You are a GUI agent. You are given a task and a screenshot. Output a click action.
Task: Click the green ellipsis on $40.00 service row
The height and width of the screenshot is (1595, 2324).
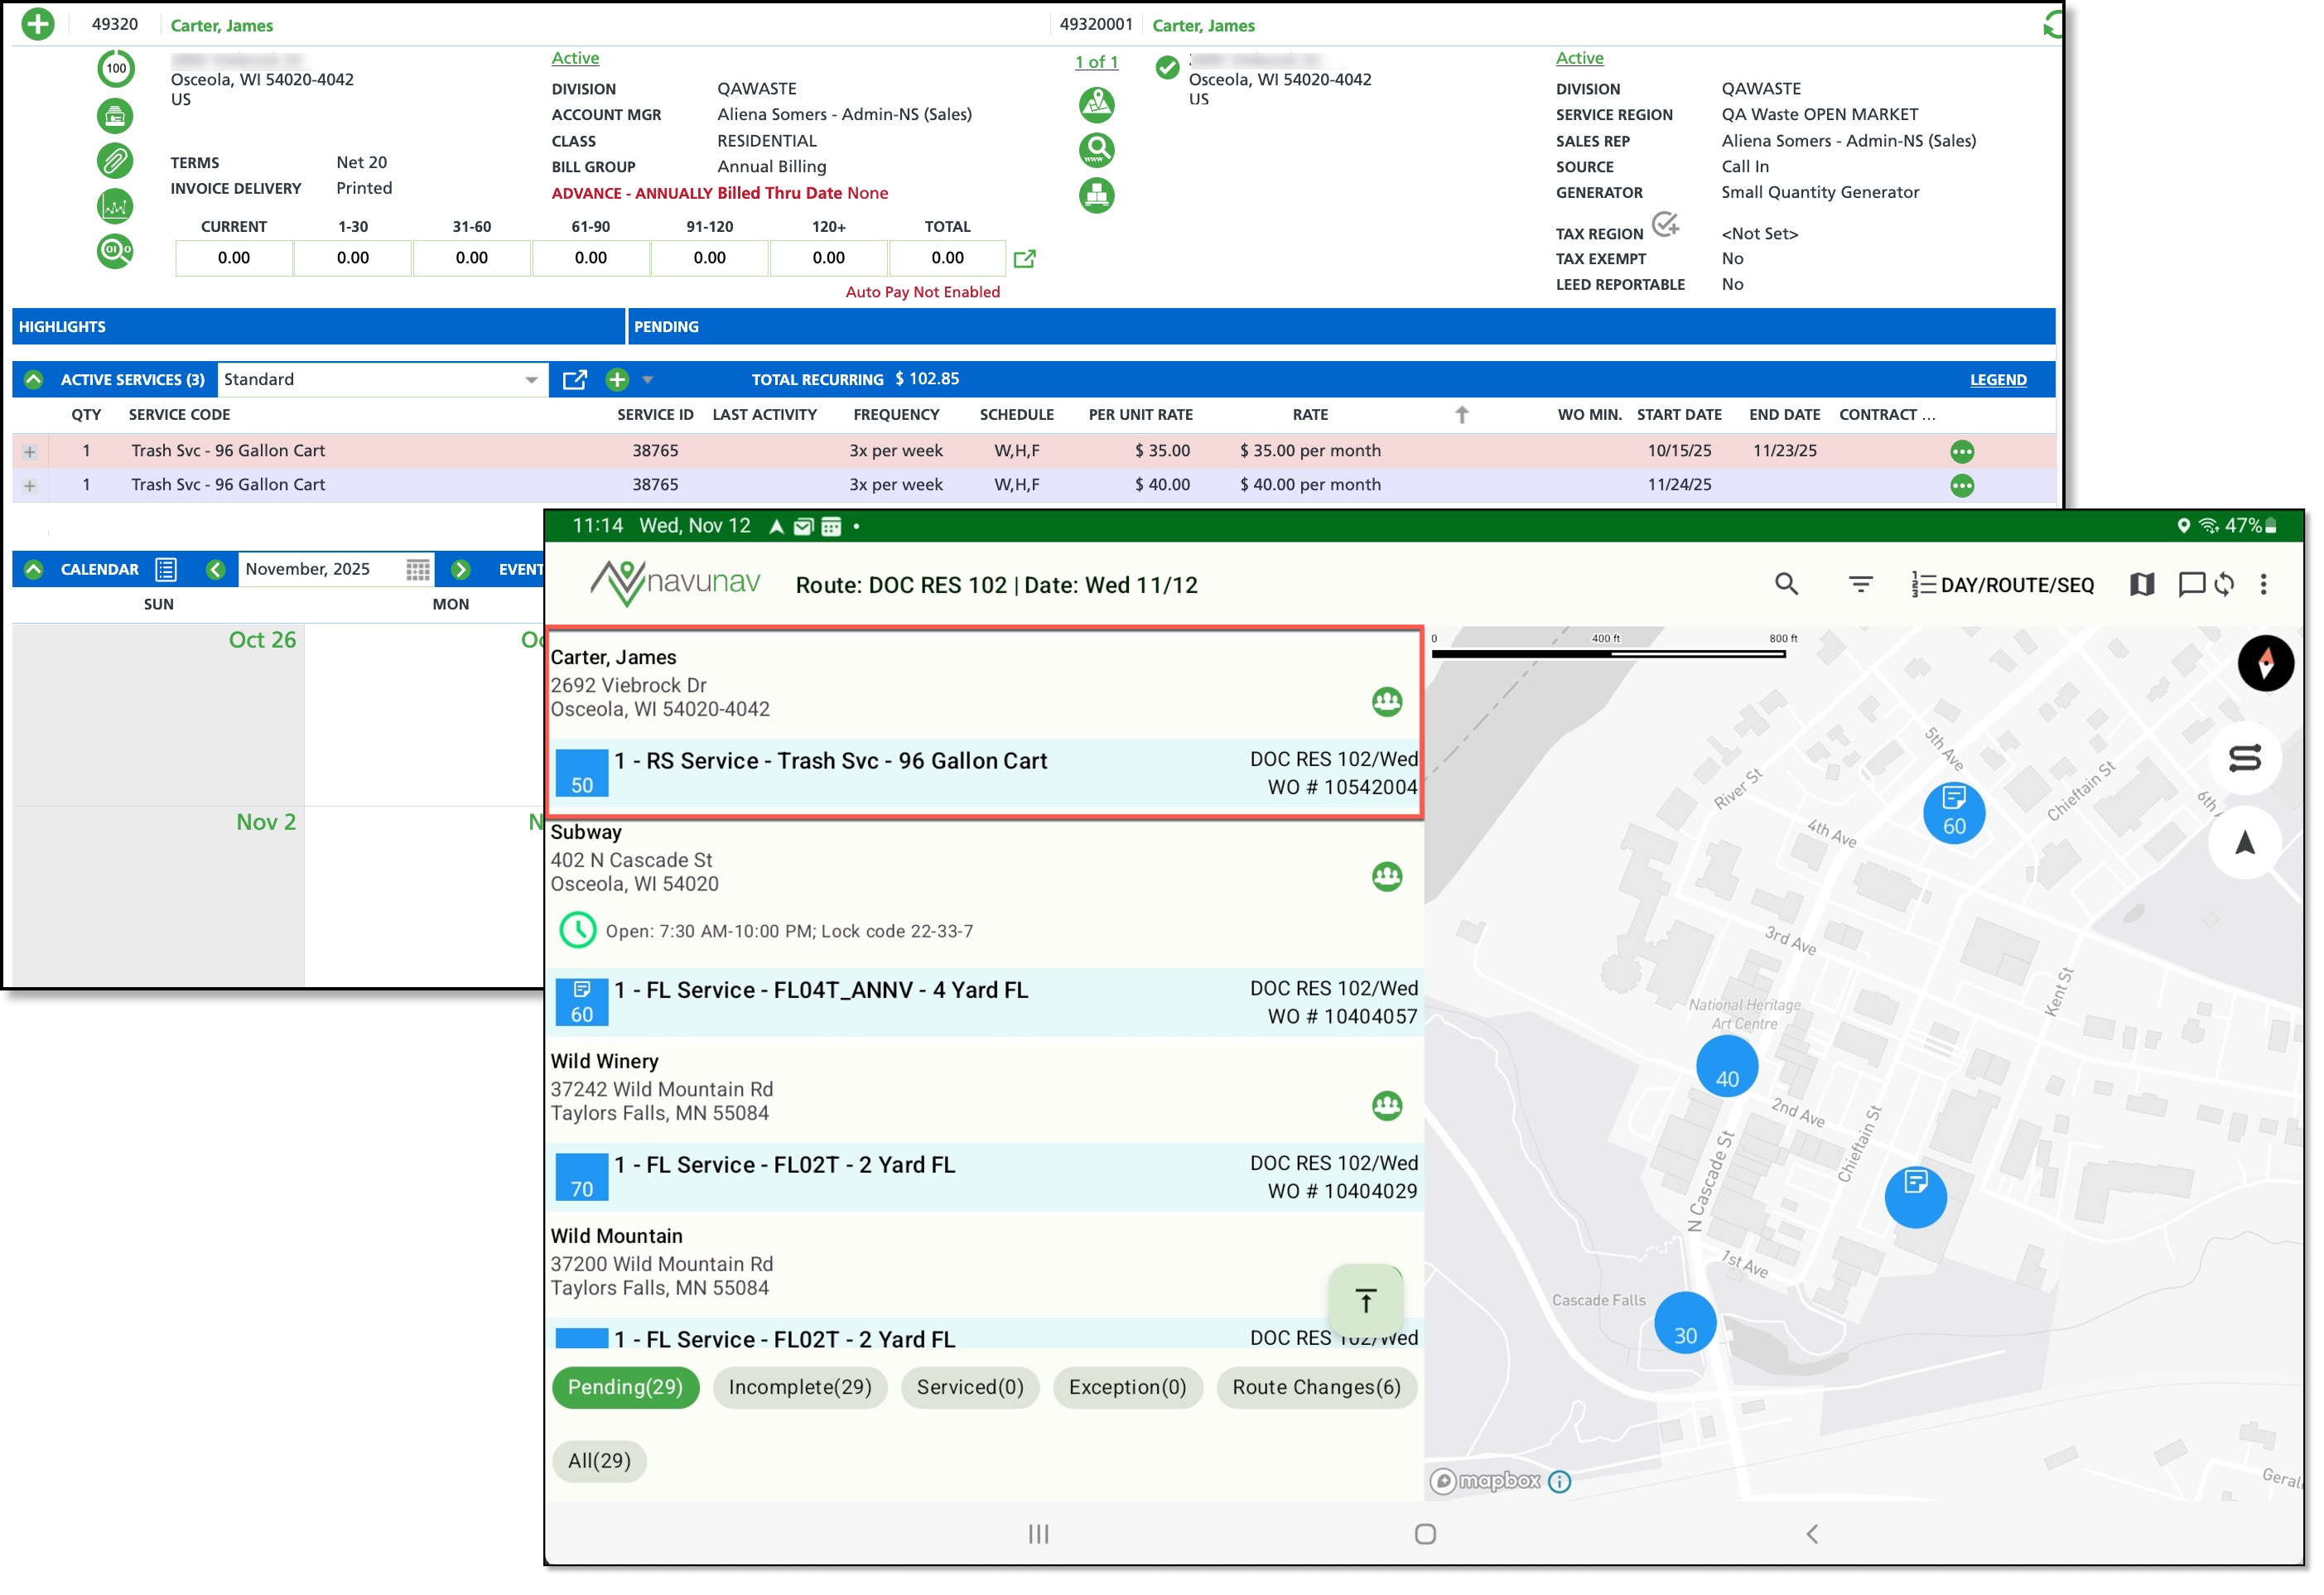tap(1962, 486)
